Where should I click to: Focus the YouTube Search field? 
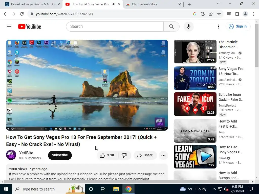115,26
